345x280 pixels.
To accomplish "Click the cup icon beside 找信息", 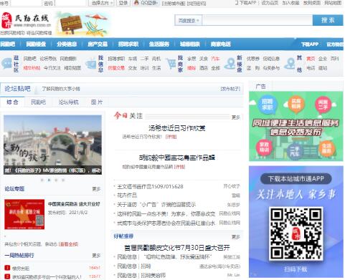I will pyautogui.click(x=91, y=64).
